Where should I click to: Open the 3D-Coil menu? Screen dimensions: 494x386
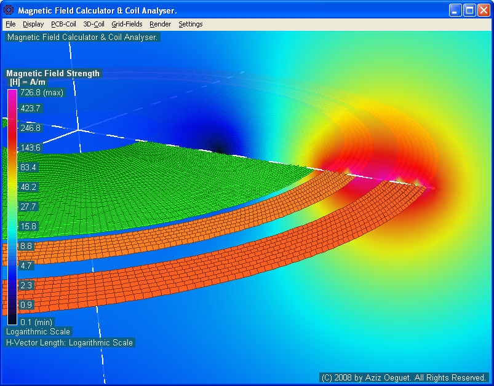[94, 24]
